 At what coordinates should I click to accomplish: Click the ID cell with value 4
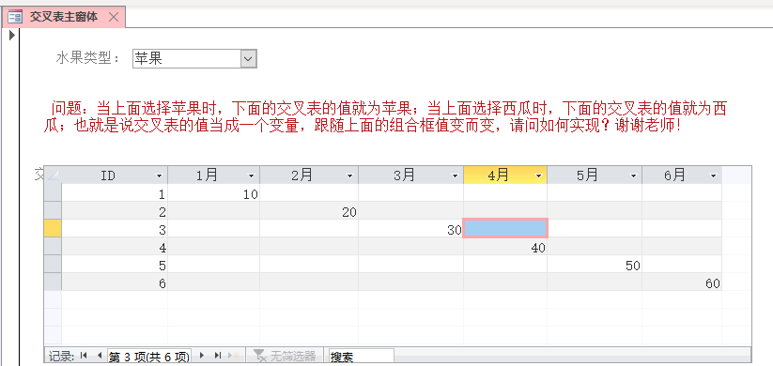tap(115, 246)
